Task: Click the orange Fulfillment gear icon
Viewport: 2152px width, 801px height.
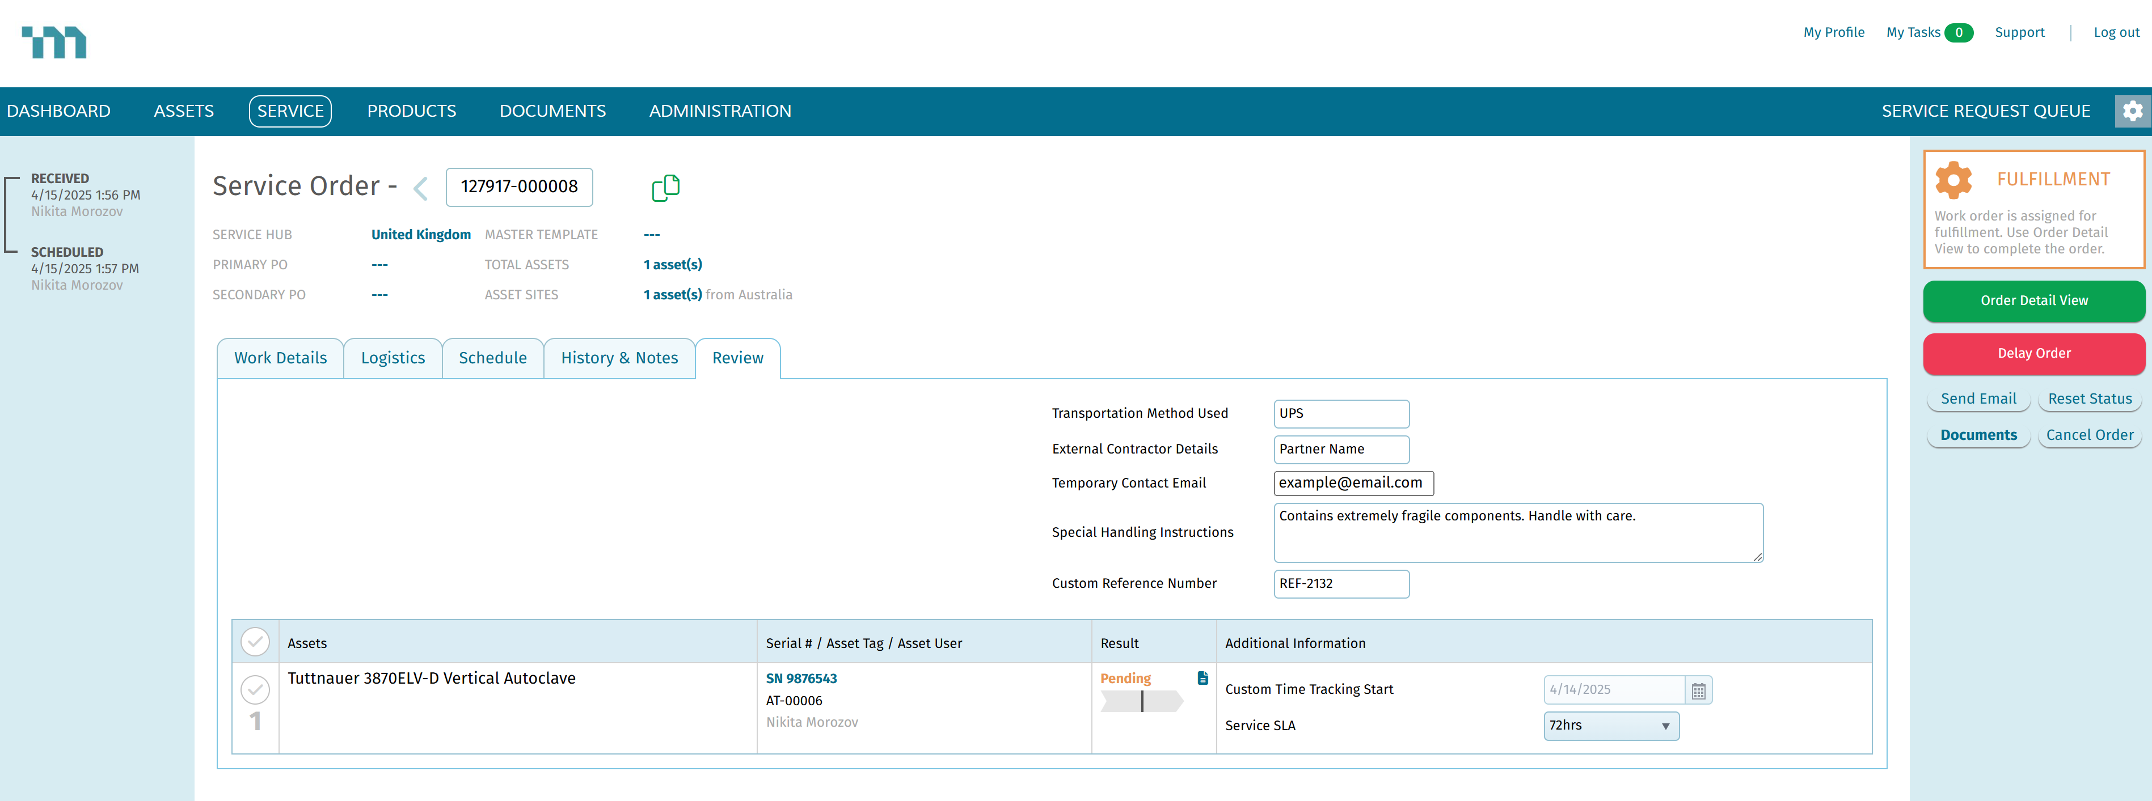Action: pyautogui.click(x=1953, y=180)
